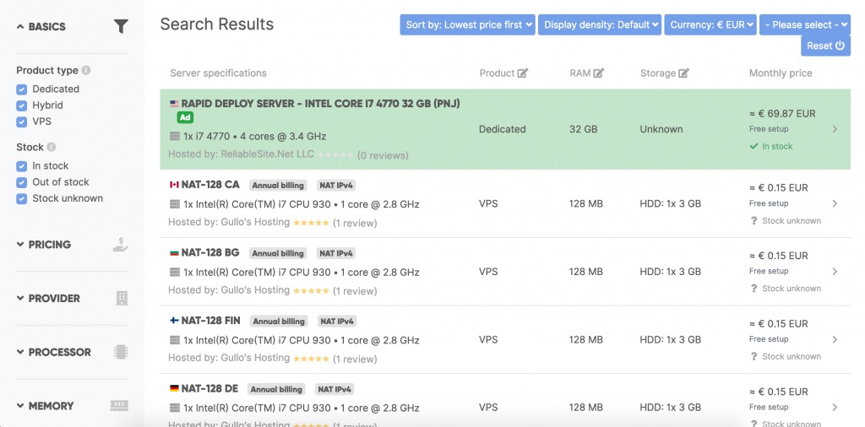
Task: Expand the Memory filter section
Action: (51, 406)
